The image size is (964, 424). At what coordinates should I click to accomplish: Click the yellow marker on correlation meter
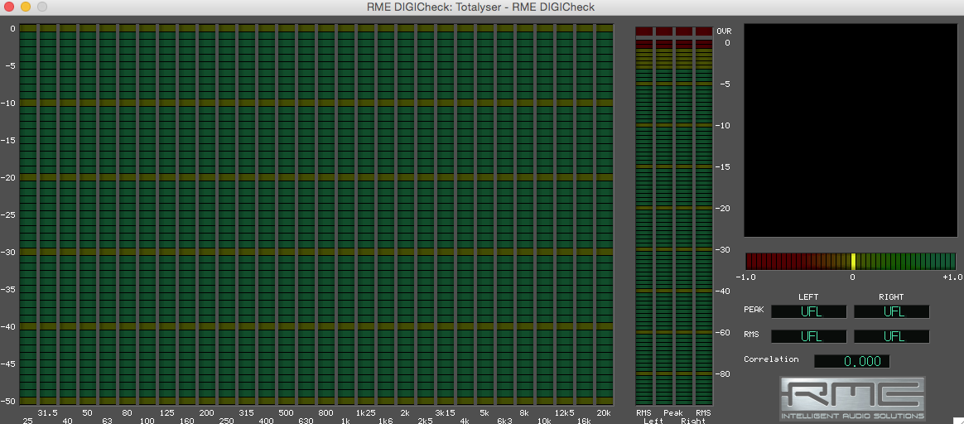pyautogui.click(x=853, y=261)
